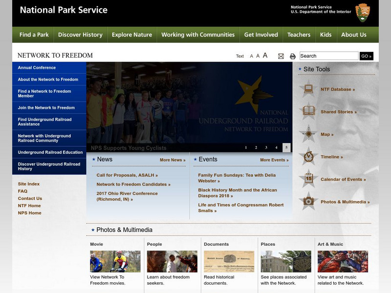Click the FAQ link
This screenshot has width=391, height=293.
point(22,191)
